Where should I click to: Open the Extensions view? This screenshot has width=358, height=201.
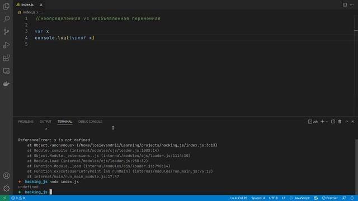pos(6,58)
